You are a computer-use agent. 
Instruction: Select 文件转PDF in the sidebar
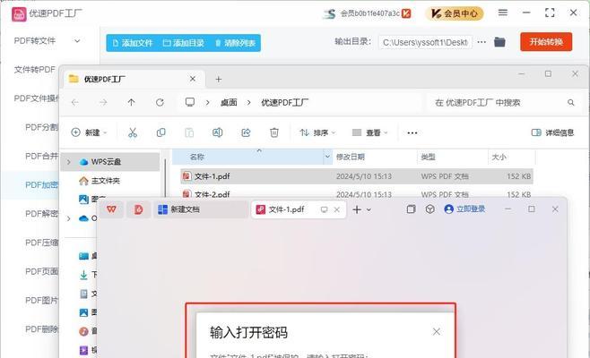click(x=35, y=70)
